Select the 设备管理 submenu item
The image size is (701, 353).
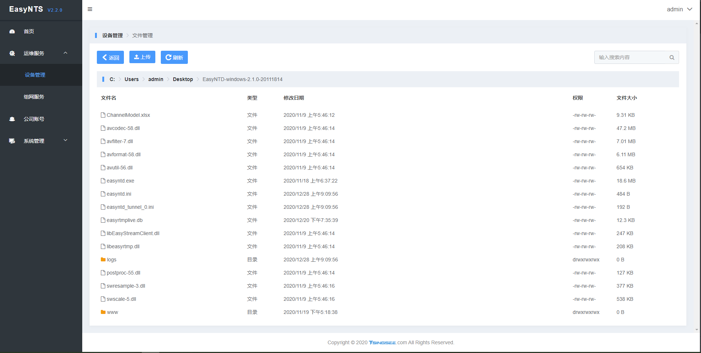pos(41,75)
